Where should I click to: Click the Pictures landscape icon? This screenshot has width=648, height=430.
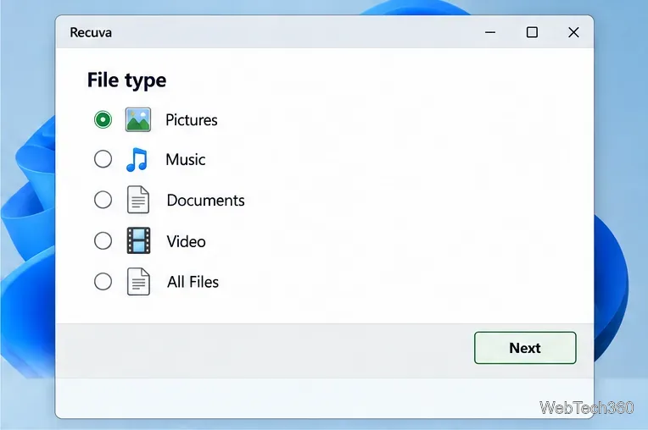[138, 119]
